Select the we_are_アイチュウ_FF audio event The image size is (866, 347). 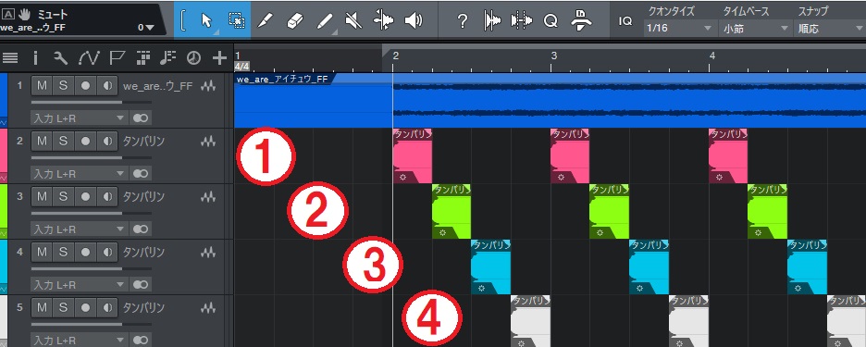click(x=550, y=101)
